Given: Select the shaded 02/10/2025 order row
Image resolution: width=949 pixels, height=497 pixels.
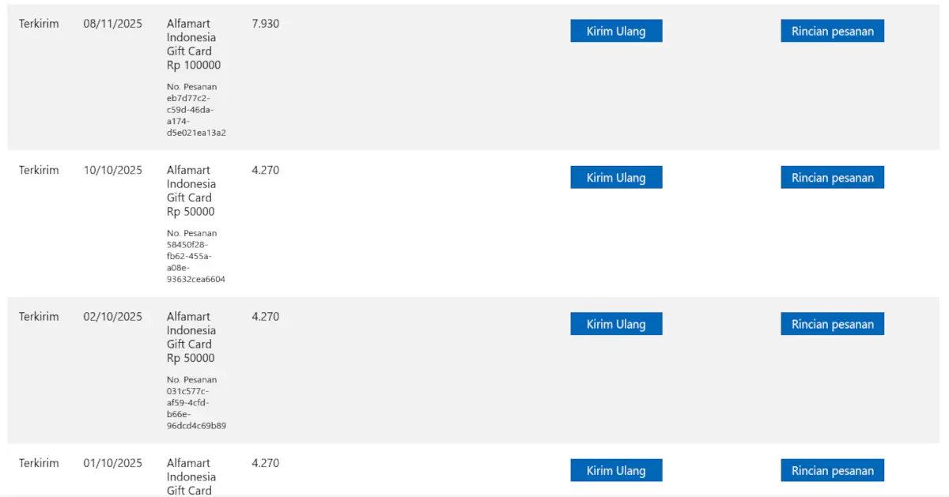Looking at the screenshot, I should point(475,369).
